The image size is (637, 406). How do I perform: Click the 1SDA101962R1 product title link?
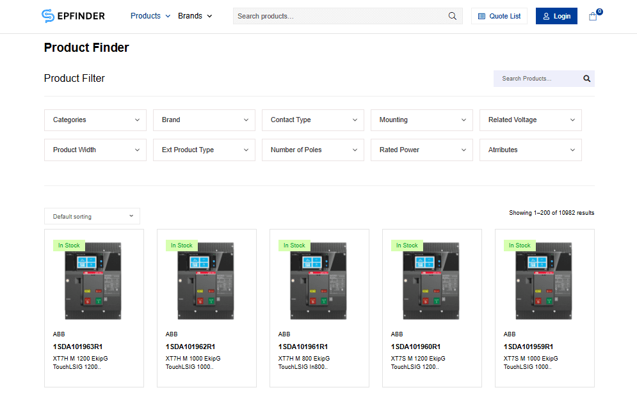[x=190, y=347]
